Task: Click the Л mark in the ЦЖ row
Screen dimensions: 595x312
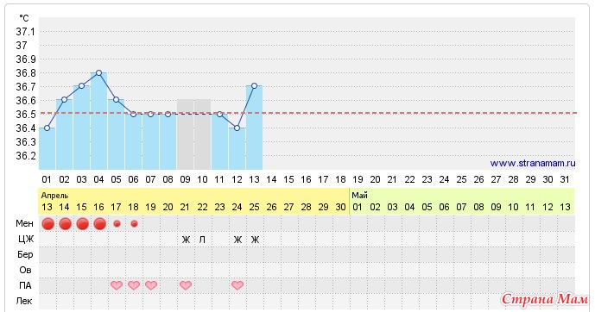Action: click(x=202, y=240)
